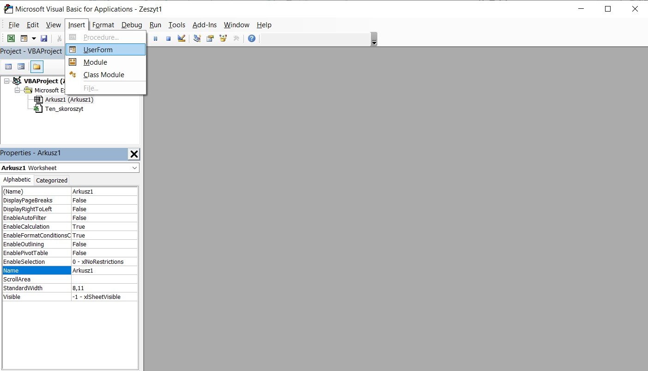Click the Cut scissors toolbar icon
The width and height of the screenshot is (648, 371).
tap(59, 38)
